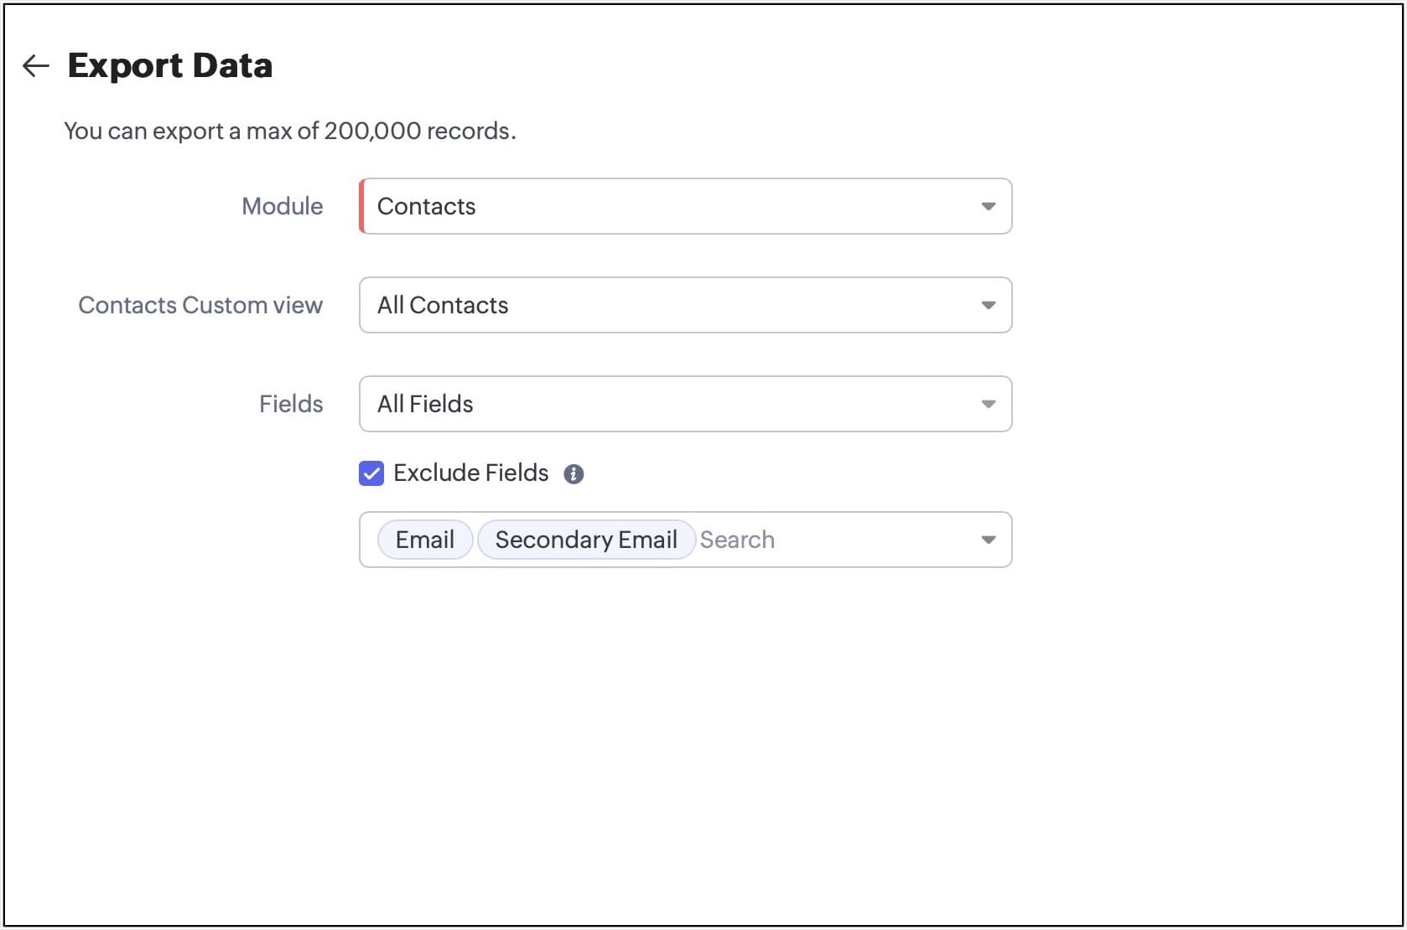1407x930 pixels.
Task: Click the Contacts Custom view dropdown arrow
Action: pos(989,305)
